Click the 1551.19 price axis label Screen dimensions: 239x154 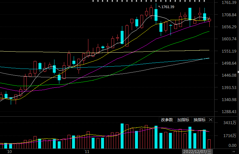[x=228, y=51]
